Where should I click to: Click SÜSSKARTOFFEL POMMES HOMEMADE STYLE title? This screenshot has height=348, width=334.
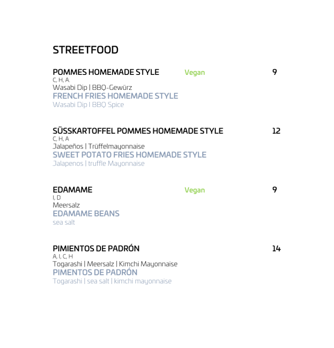(x=138, y=131)
